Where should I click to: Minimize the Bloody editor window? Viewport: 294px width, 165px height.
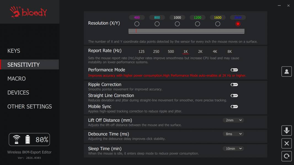click(279, 5)
